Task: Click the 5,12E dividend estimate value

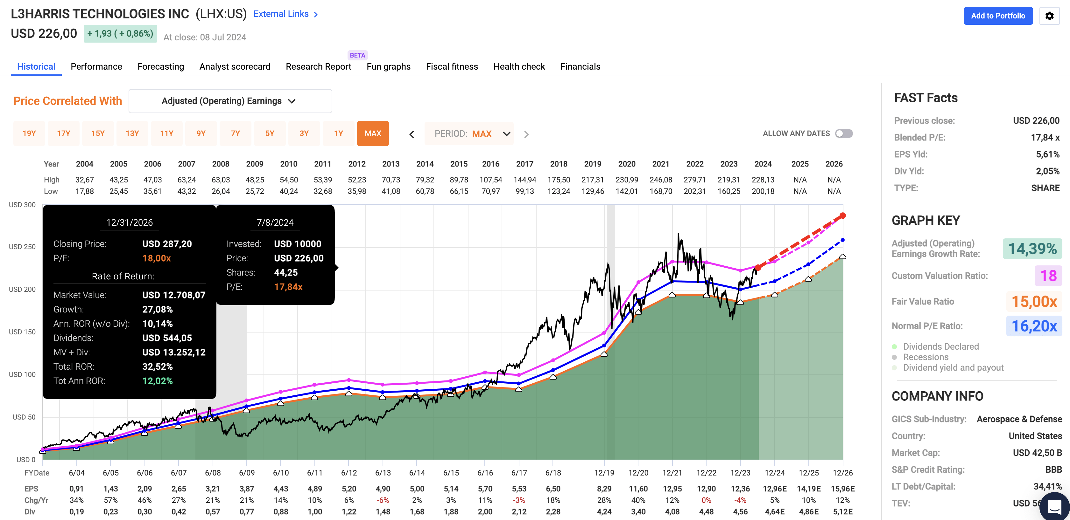Action: click(x=843, y=512)
